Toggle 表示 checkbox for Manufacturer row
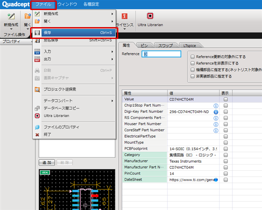 [x=226, y=161]
